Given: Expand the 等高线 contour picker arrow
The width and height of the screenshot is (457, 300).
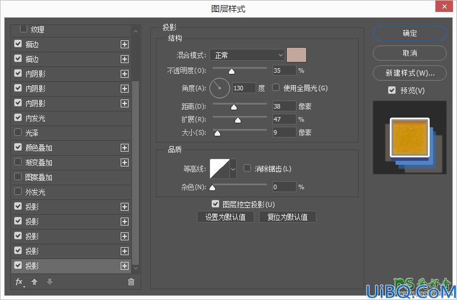Looking at the screenshot, I should coord(233,169).
